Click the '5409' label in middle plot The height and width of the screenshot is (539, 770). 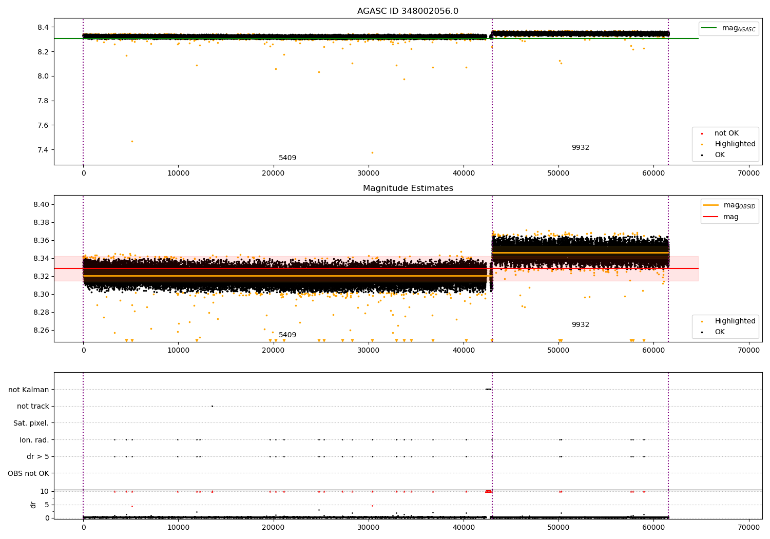point(287,335)
